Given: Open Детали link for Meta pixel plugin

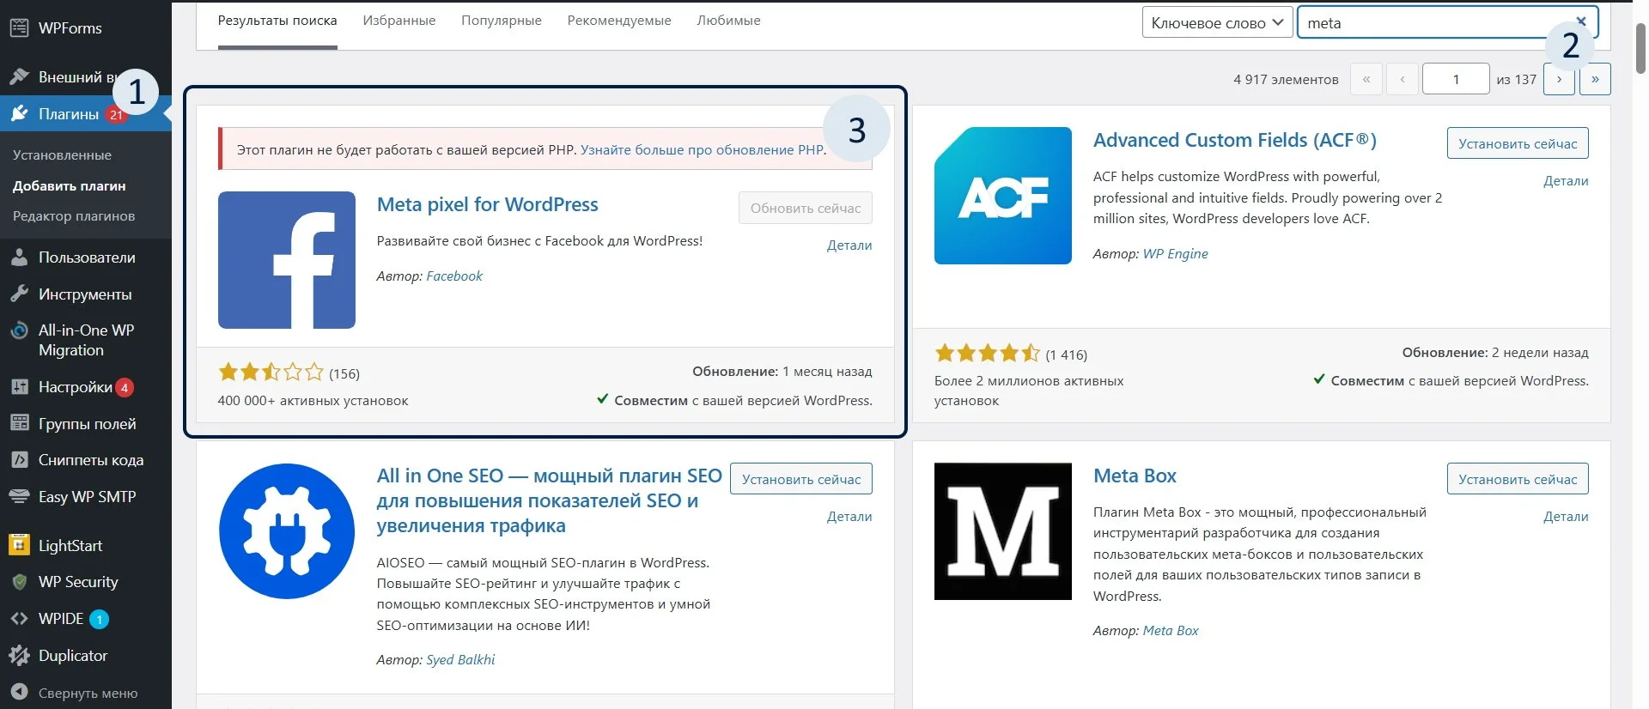Looking at the screenshot, I should coord(849,245).
